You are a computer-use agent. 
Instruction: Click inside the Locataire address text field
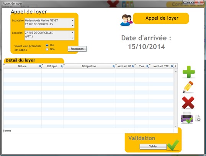[x=48, y=23]
